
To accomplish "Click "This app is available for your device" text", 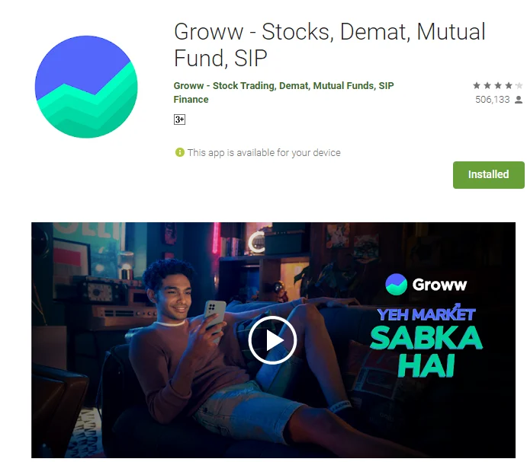I will [264, 153].
